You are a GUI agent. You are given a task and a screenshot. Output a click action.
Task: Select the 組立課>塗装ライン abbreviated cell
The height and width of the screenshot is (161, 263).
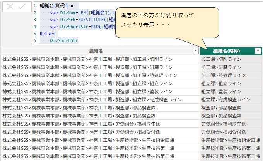221,91
